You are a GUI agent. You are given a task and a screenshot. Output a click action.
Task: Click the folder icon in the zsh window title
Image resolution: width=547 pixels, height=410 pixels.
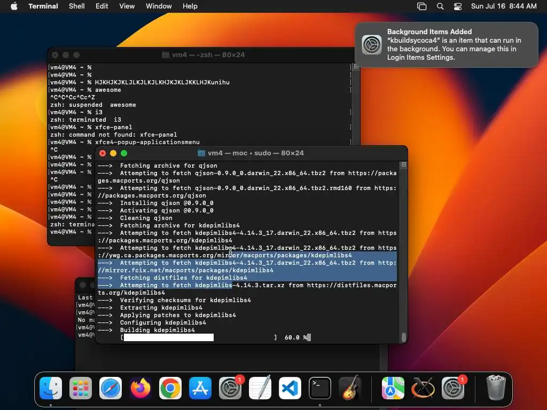[x=166, y=55]
